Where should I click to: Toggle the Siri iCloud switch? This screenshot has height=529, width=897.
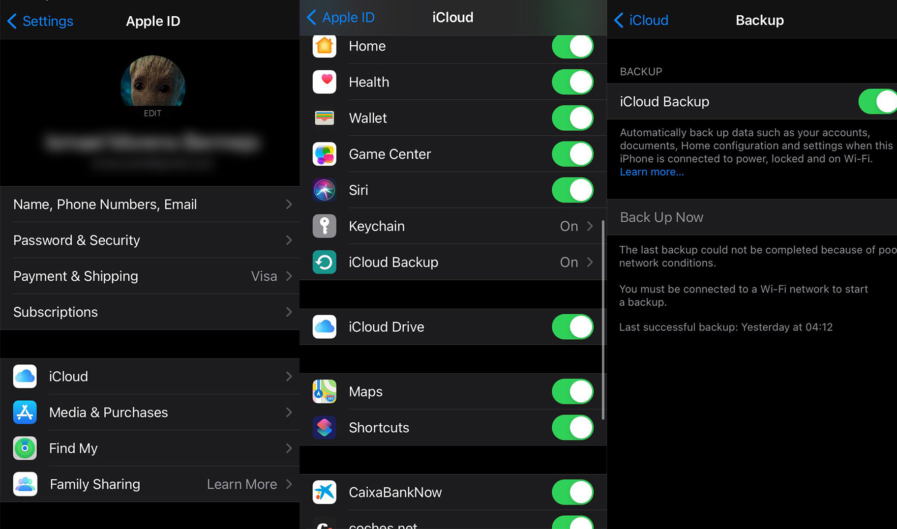572,190
